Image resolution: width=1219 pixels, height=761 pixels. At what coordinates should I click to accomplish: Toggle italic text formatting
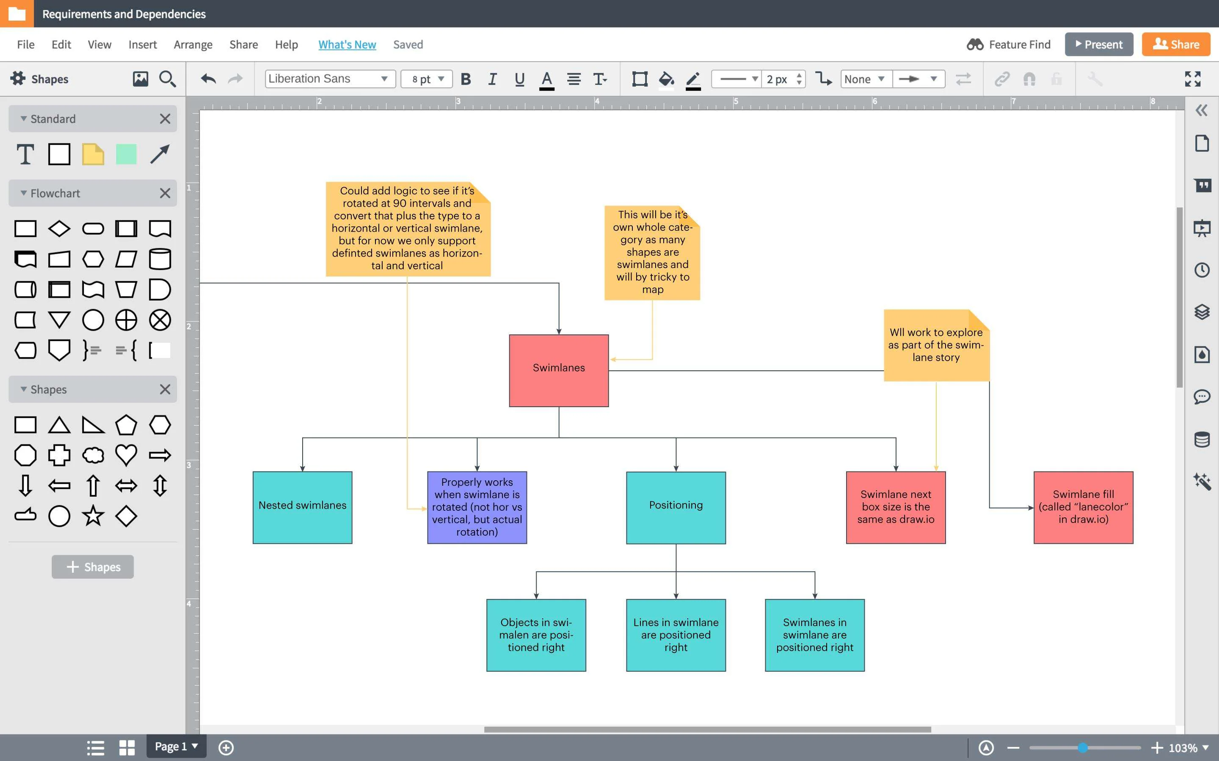tap(493, 79)
